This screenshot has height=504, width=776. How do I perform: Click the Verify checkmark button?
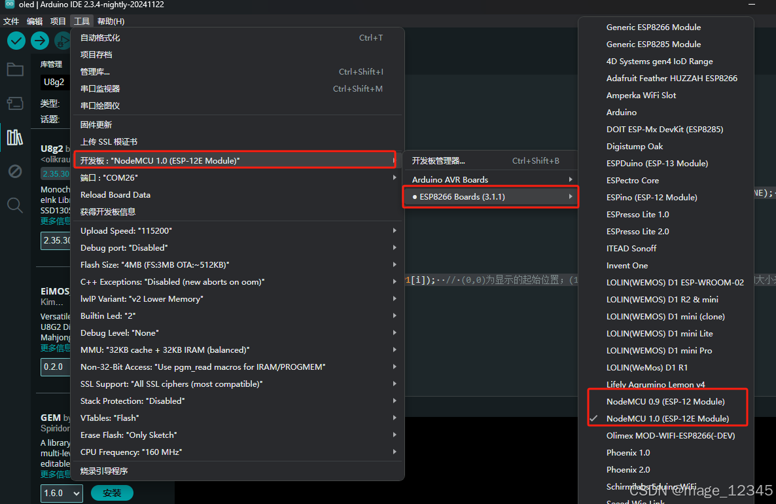pyautogui.click(x=16, y=40)
